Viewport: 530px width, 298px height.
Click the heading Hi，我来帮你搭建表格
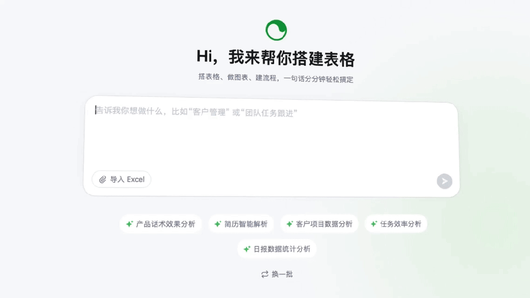tap(276, 58)
